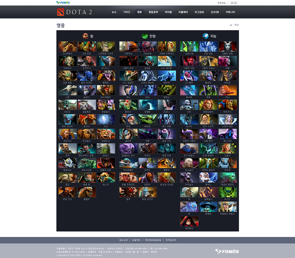The width and height of the screenshot is (295, 258).
Task: Open the 흑마법사 hooded hero portrait
Action: [189, 221]
